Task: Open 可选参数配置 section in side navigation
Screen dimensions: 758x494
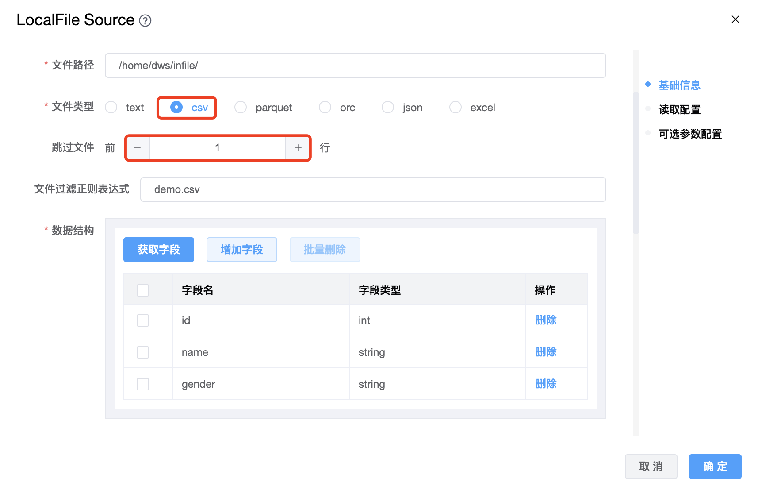Action: click(x=690, y=134)
